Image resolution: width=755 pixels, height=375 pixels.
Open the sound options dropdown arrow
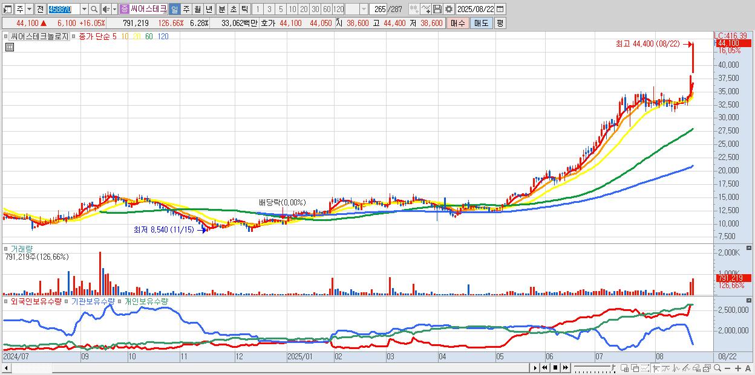[x=114, y=9]
